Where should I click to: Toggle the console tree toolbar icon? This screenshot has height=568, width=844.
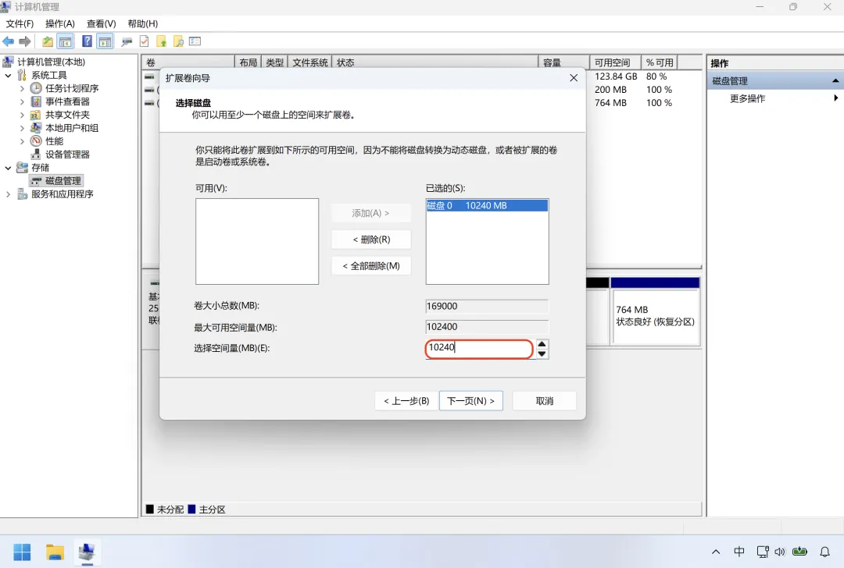65,41
